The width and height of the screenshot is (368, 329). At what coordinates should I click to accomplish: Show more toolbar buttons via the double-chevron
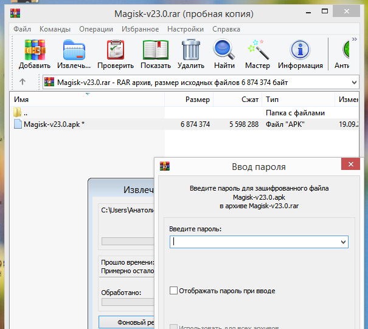pyautogui.click(x=355, y=39)
